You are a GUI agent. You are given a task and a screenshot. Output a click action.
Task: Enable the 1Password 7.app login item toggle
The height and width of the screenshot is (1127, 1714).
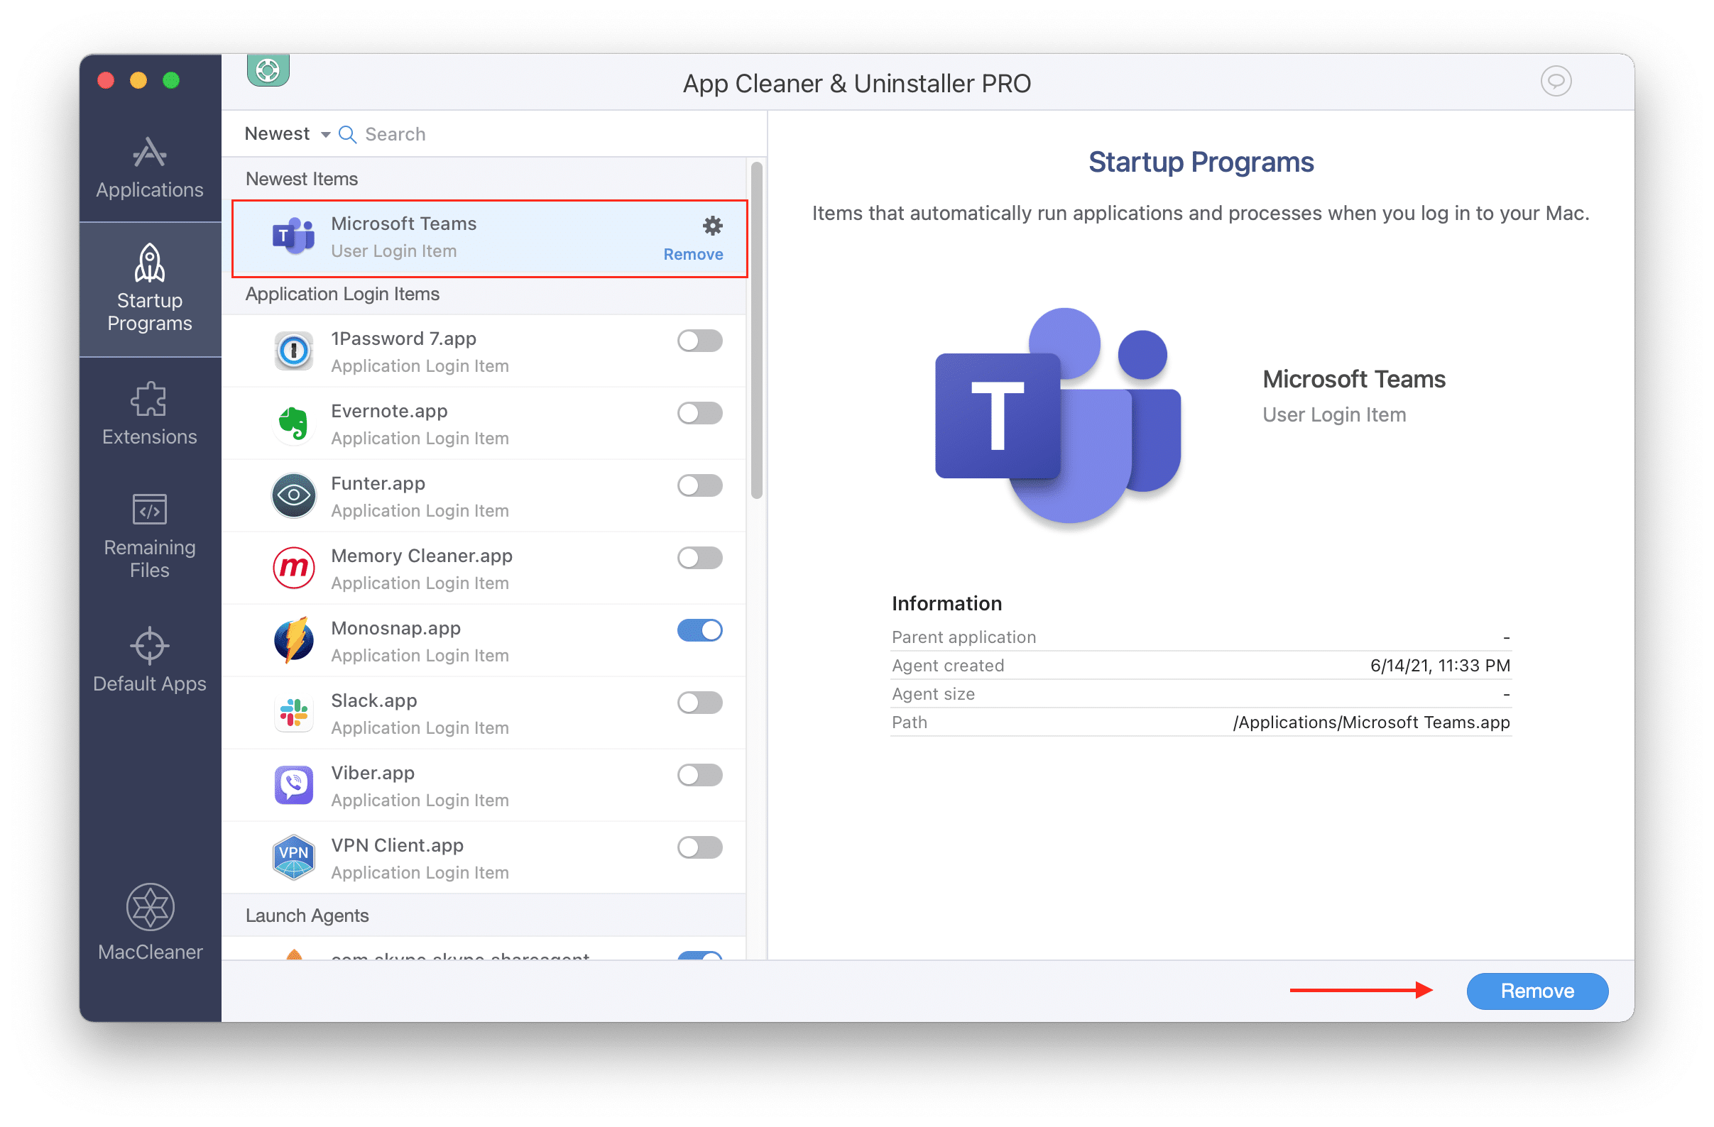699,341
